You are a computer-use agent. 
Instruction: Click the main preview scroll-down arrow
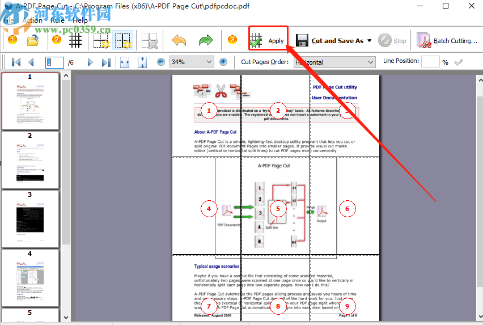pos(480,316)
